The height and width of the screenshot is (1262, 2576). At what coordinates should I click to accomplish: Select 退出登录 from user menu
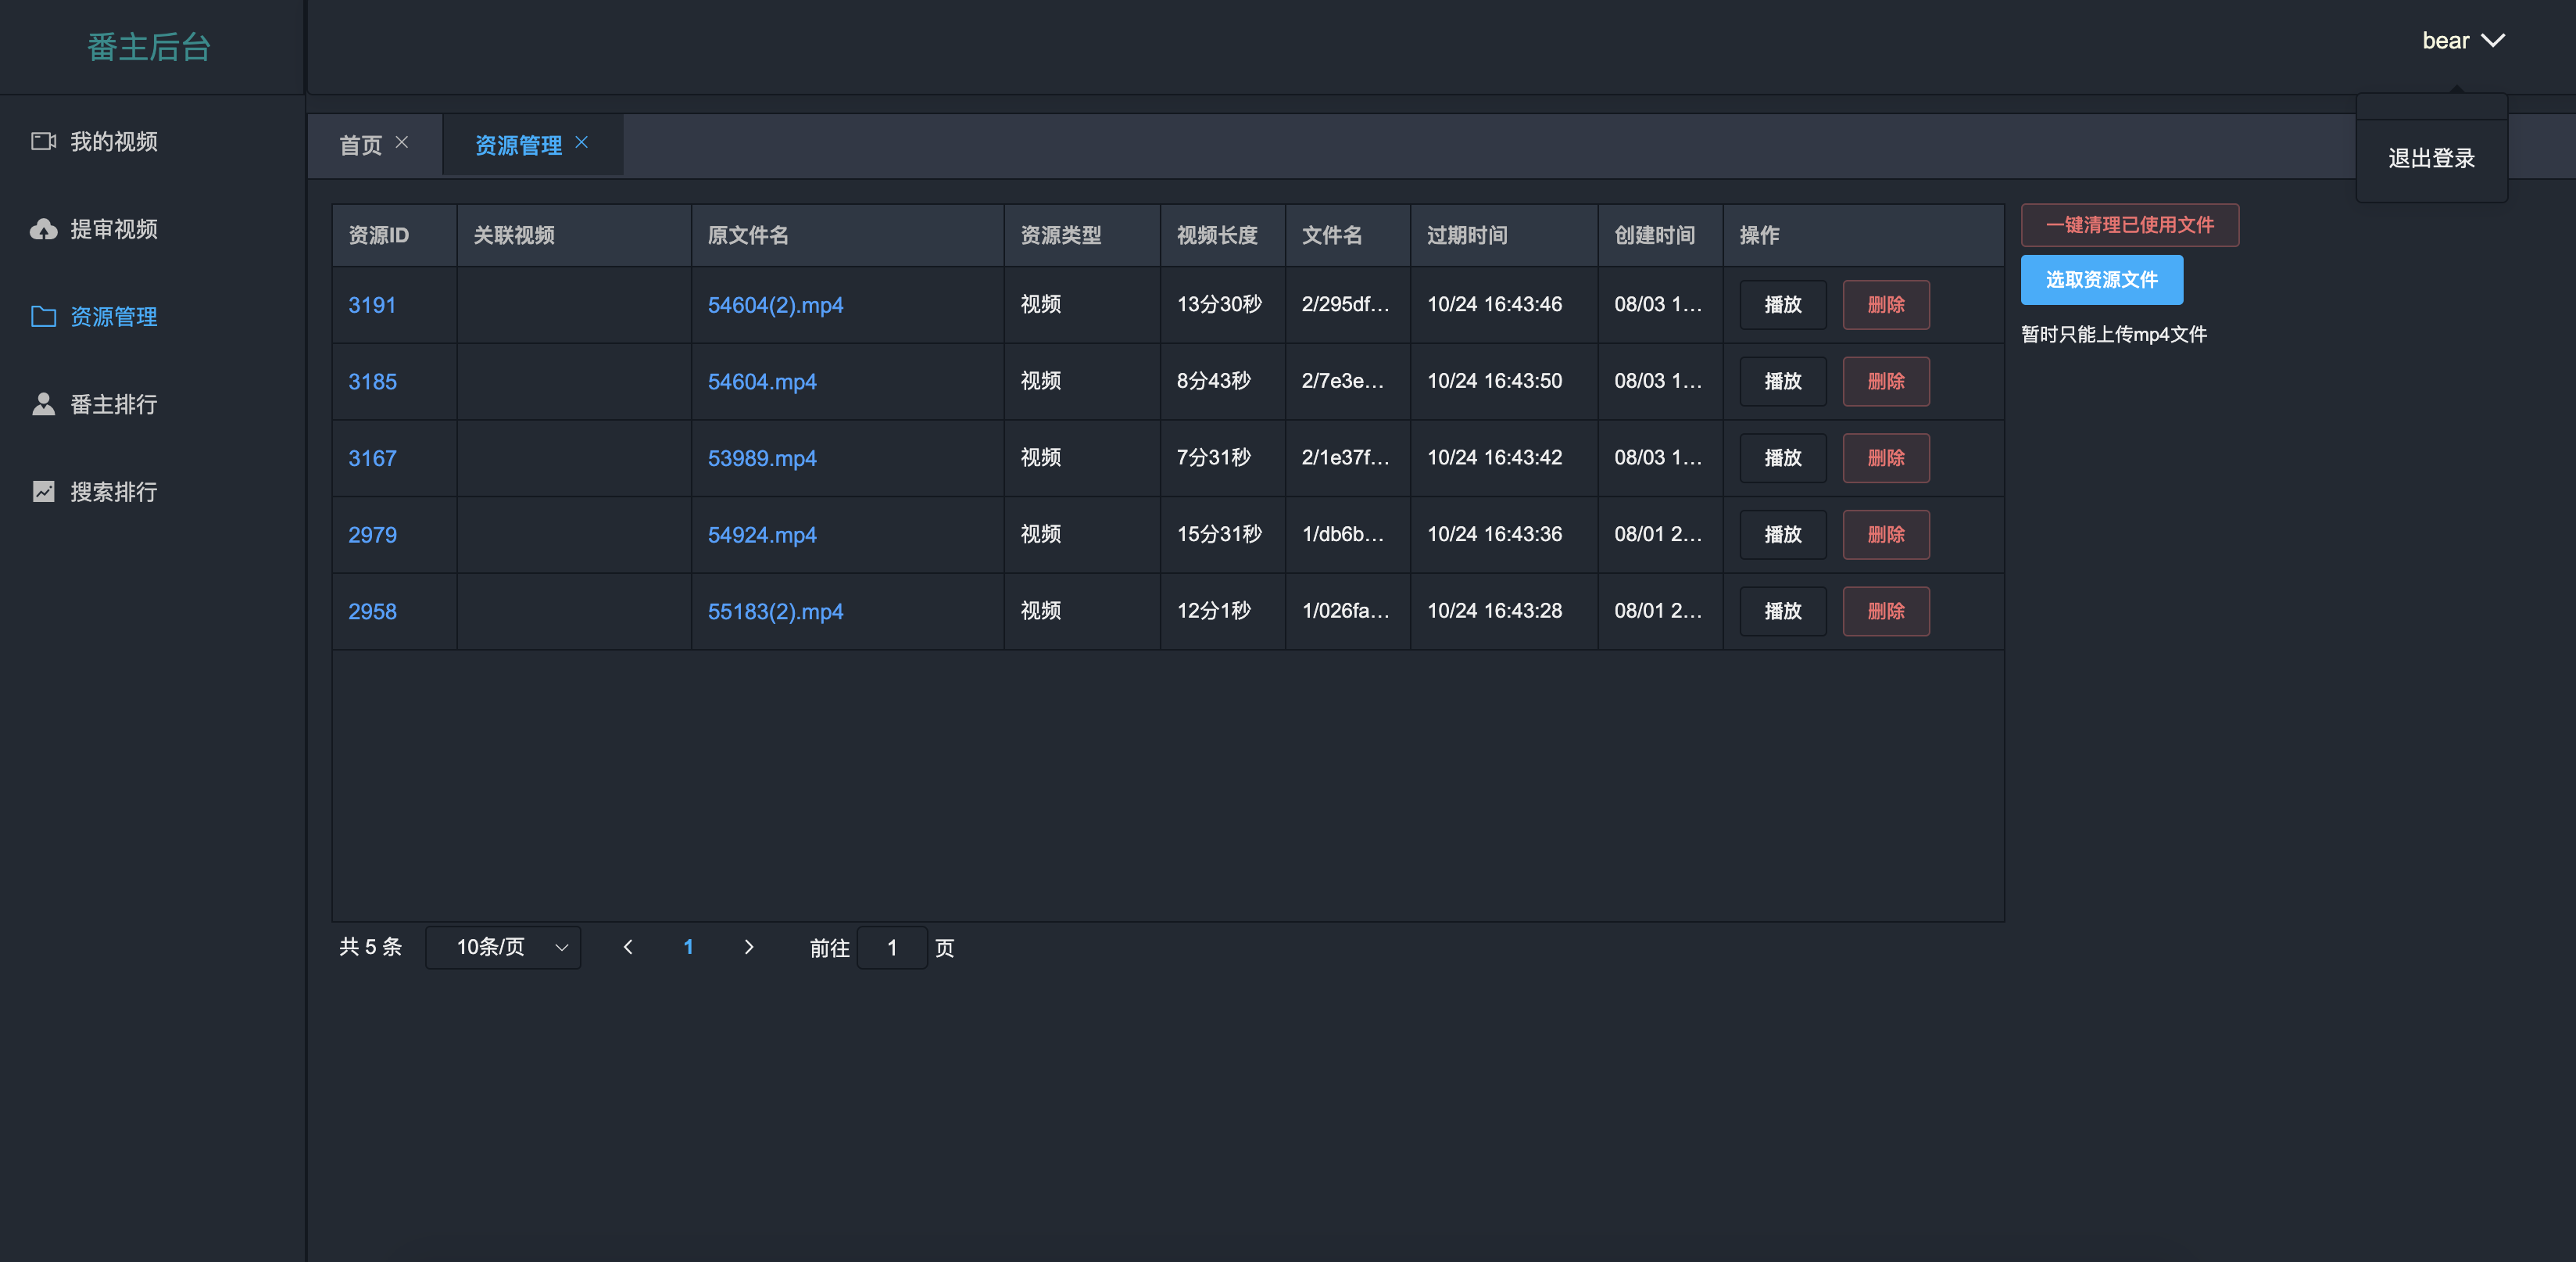(2431, 158)
